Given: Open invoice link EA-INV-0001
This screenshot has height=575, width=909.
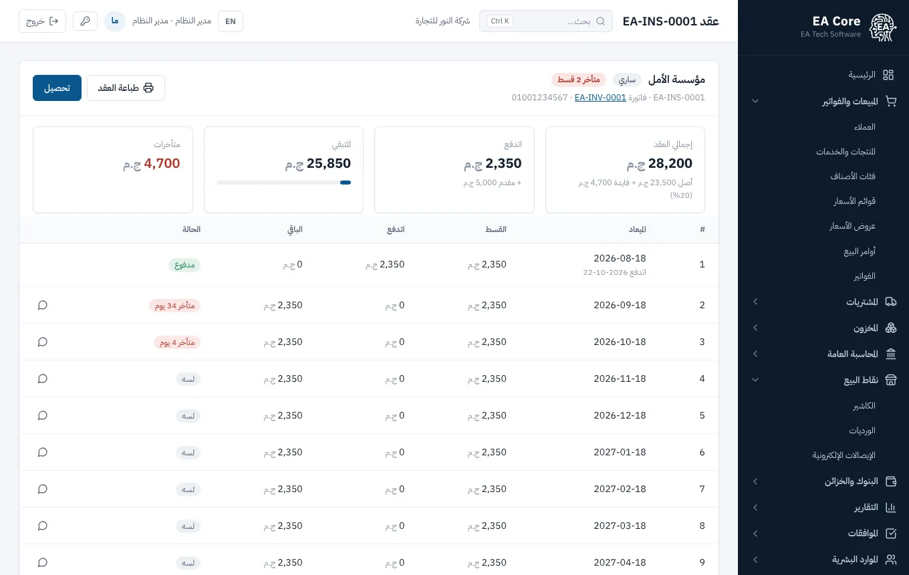Looking at the screenshot, I should [x=600, y=98].
